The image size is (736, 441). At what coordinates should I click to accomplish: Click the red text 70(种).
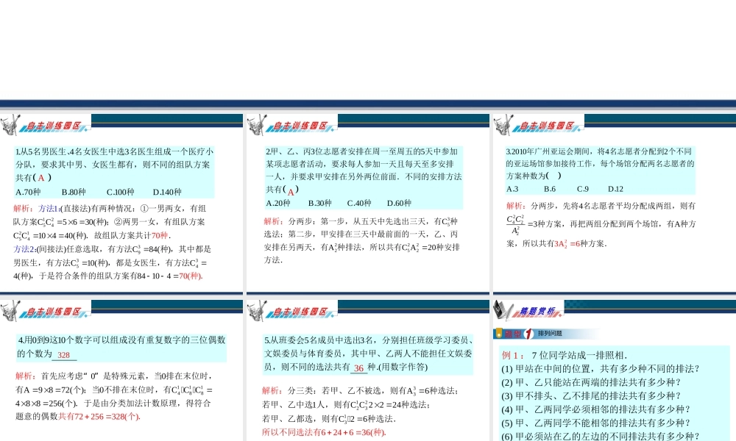click(190, 276)
